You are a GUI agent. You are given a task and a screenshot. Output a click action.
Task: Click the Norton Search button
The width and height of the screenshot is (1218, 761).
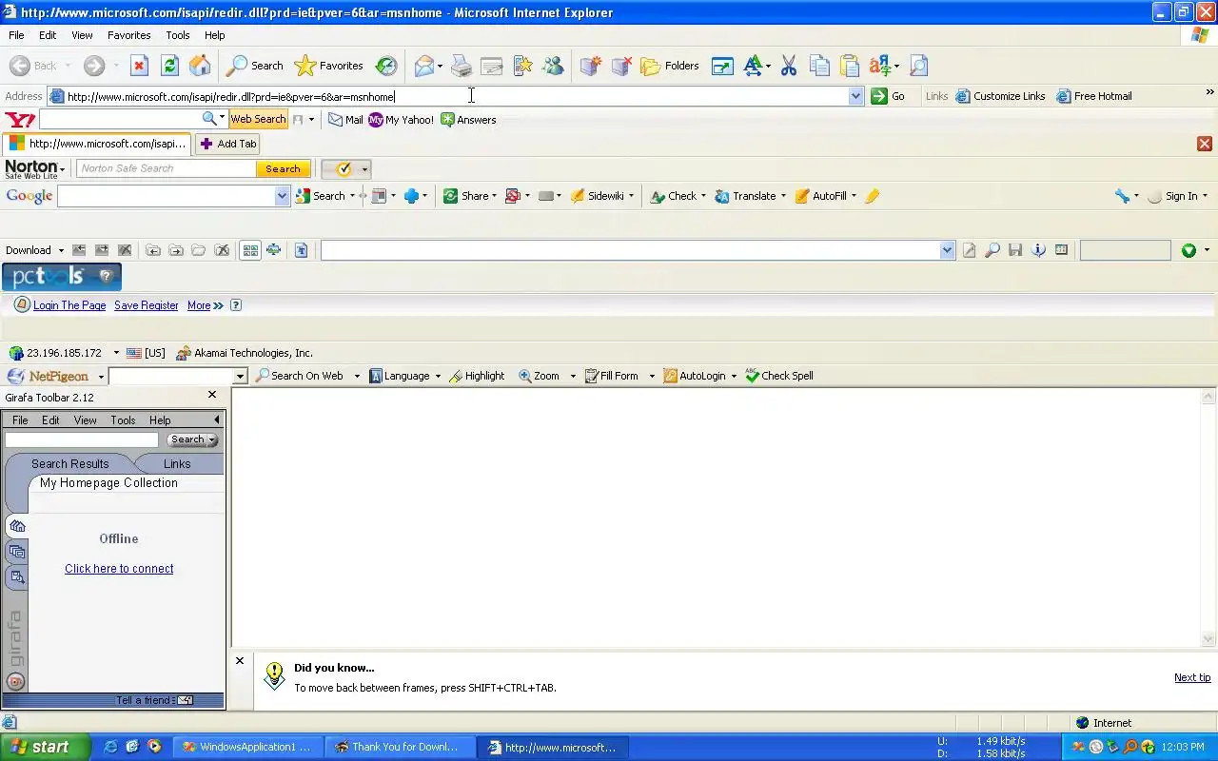pos(283,168)
